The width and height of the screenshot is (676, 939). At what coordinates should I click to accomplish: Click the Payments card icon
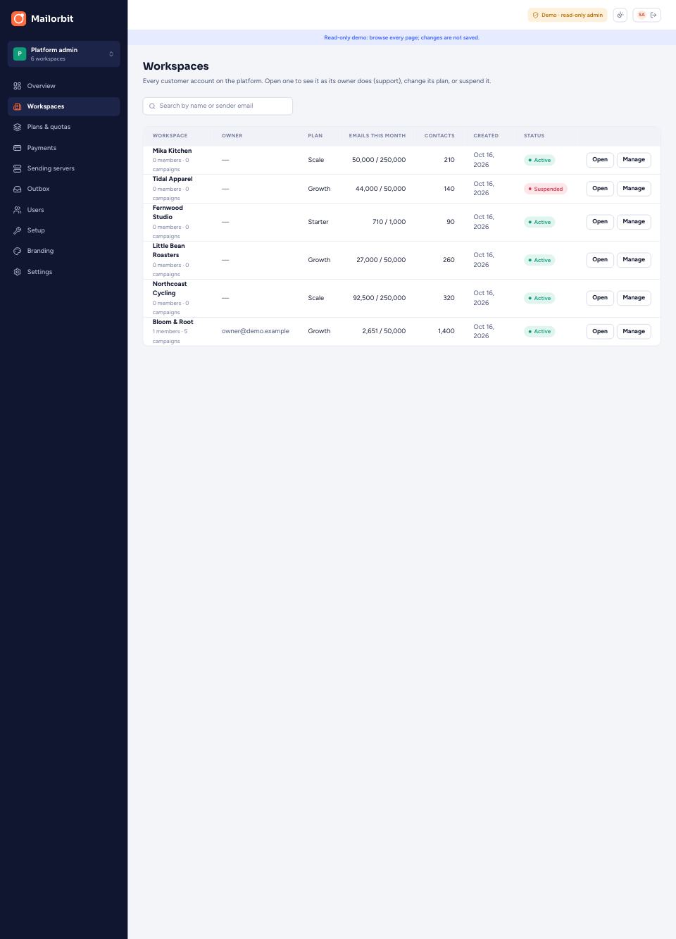tap(18, 148)
